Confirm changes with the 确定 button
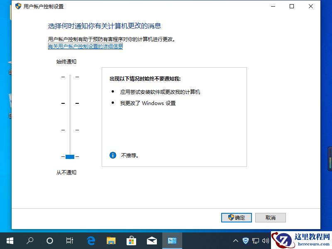The image size is (332, 249). point(237,217)
